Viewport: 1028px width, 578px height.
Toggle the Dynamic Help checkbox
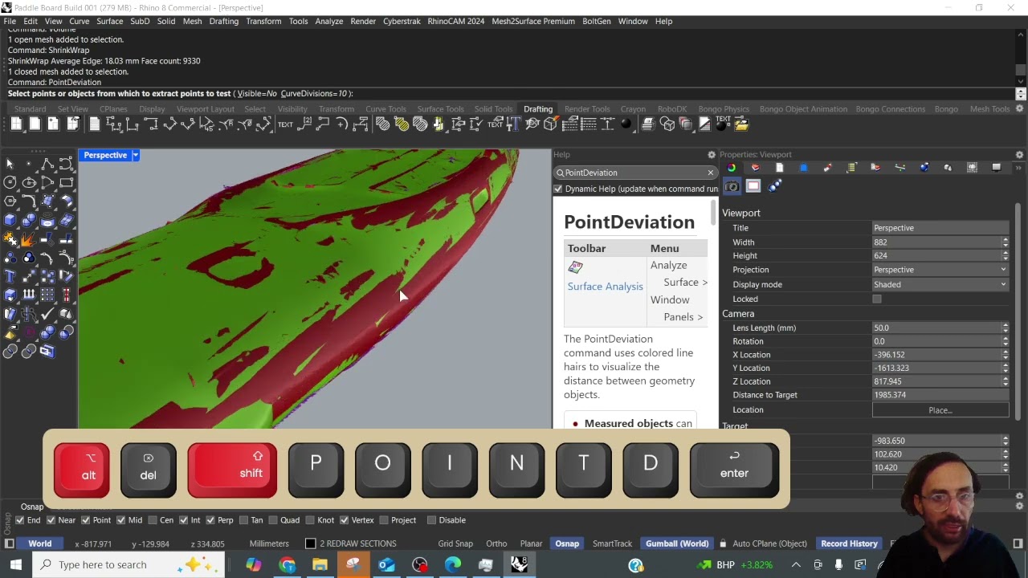pyautogui.click(x=558, y=189)
